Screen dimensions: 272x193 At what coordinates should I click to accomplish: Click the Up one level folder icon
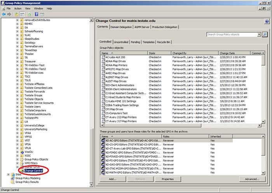pos(17,14)
